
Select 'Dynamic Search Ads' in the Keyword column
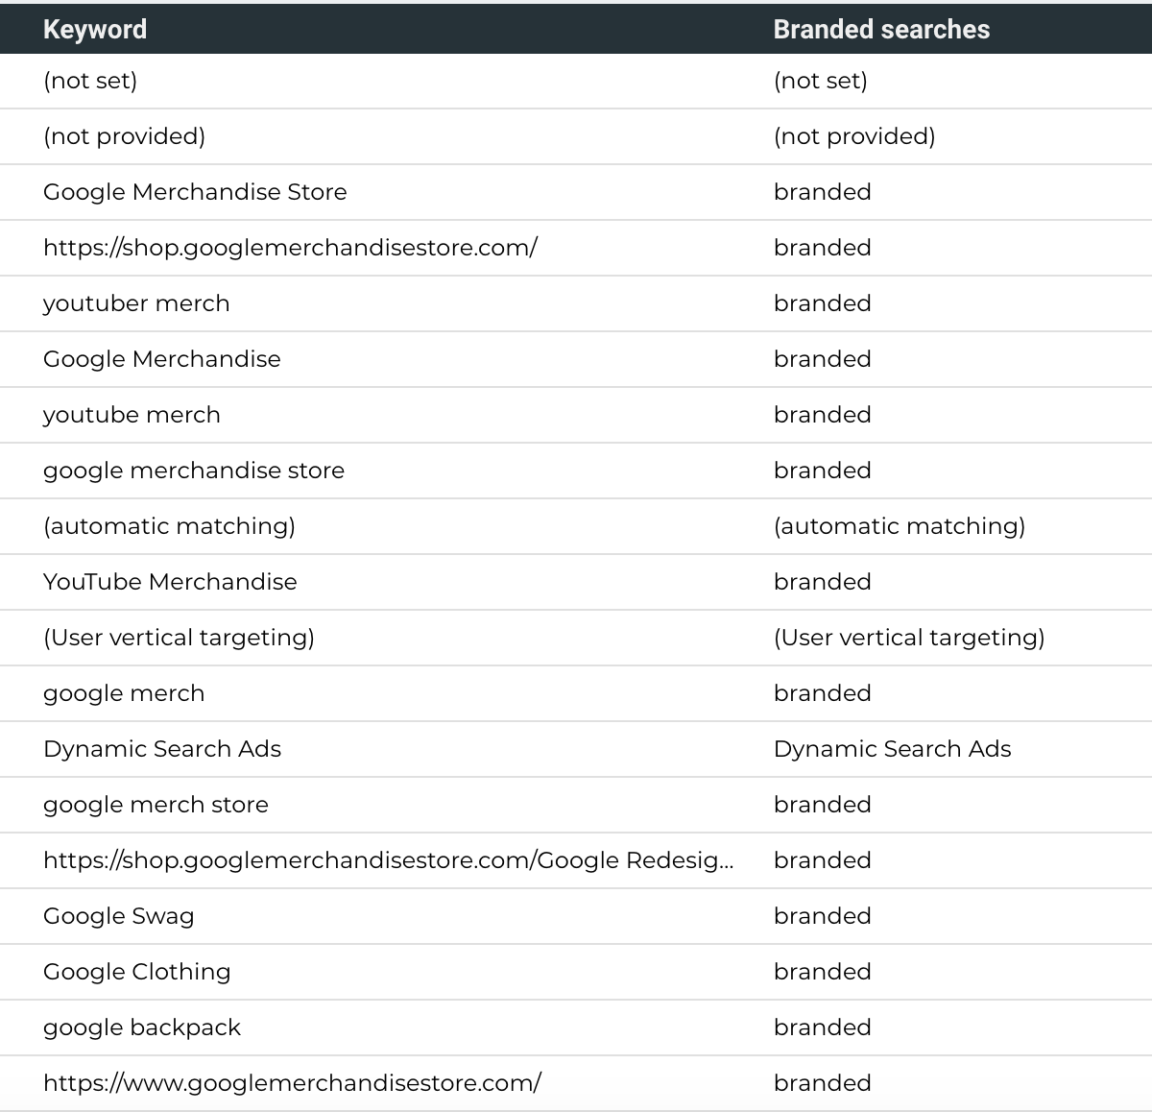tap(162, 749)
